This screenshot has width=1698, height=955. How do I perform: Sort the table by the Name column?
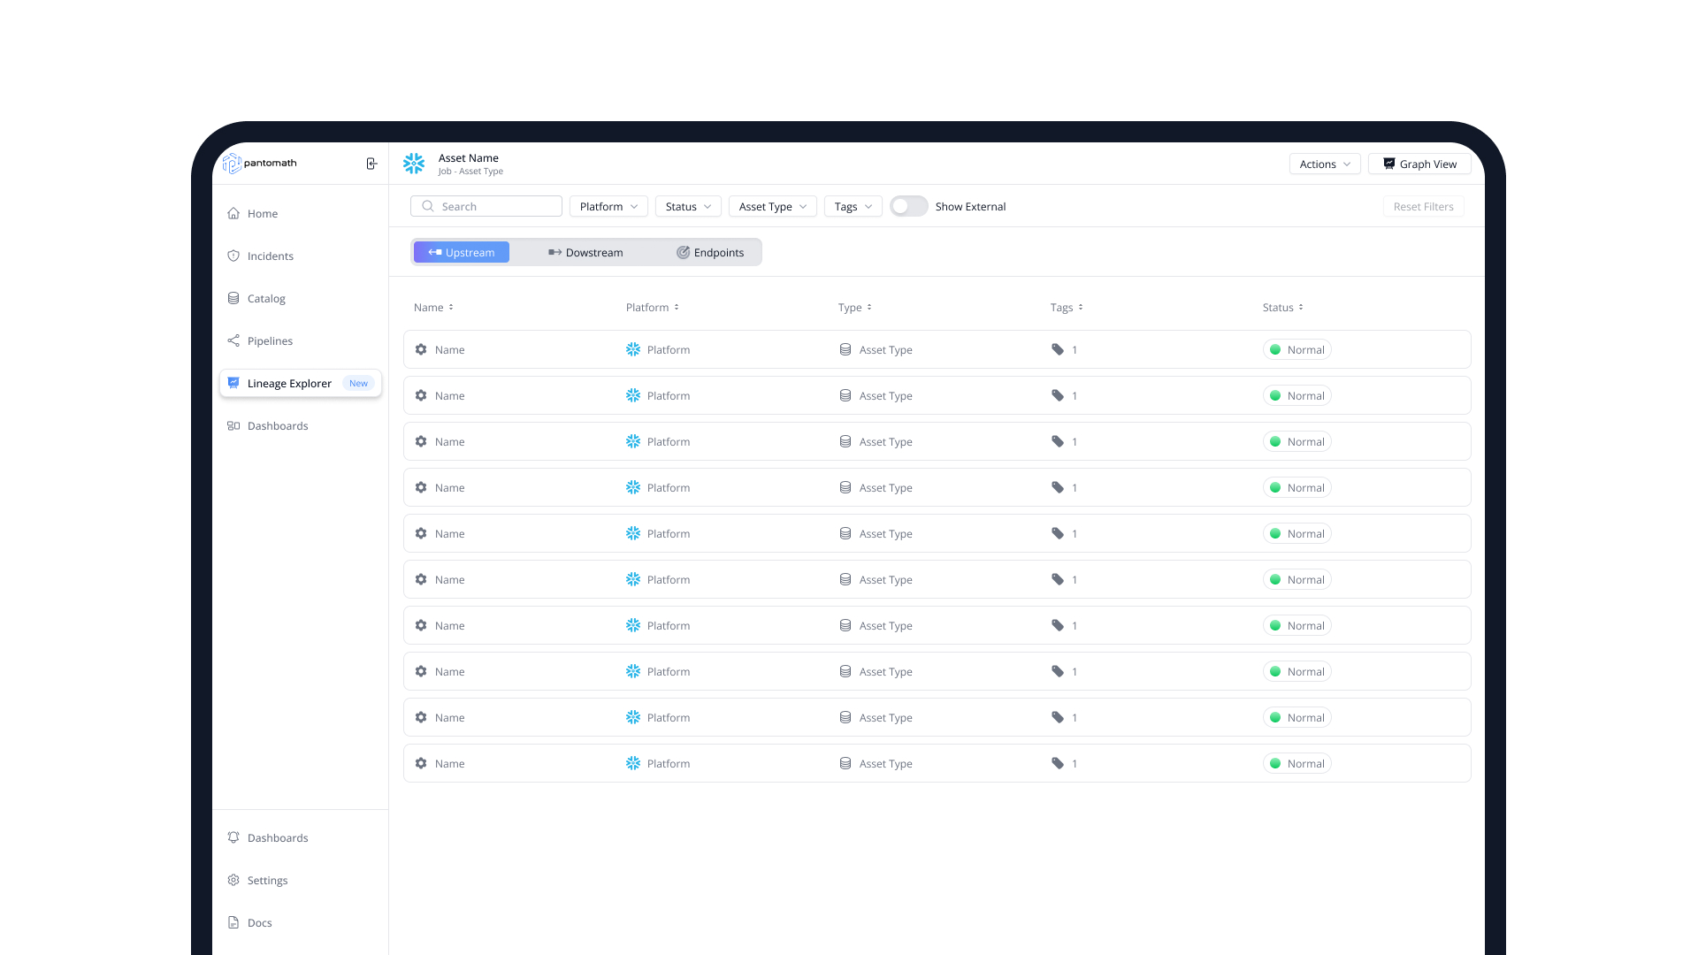tap(433, 307)
